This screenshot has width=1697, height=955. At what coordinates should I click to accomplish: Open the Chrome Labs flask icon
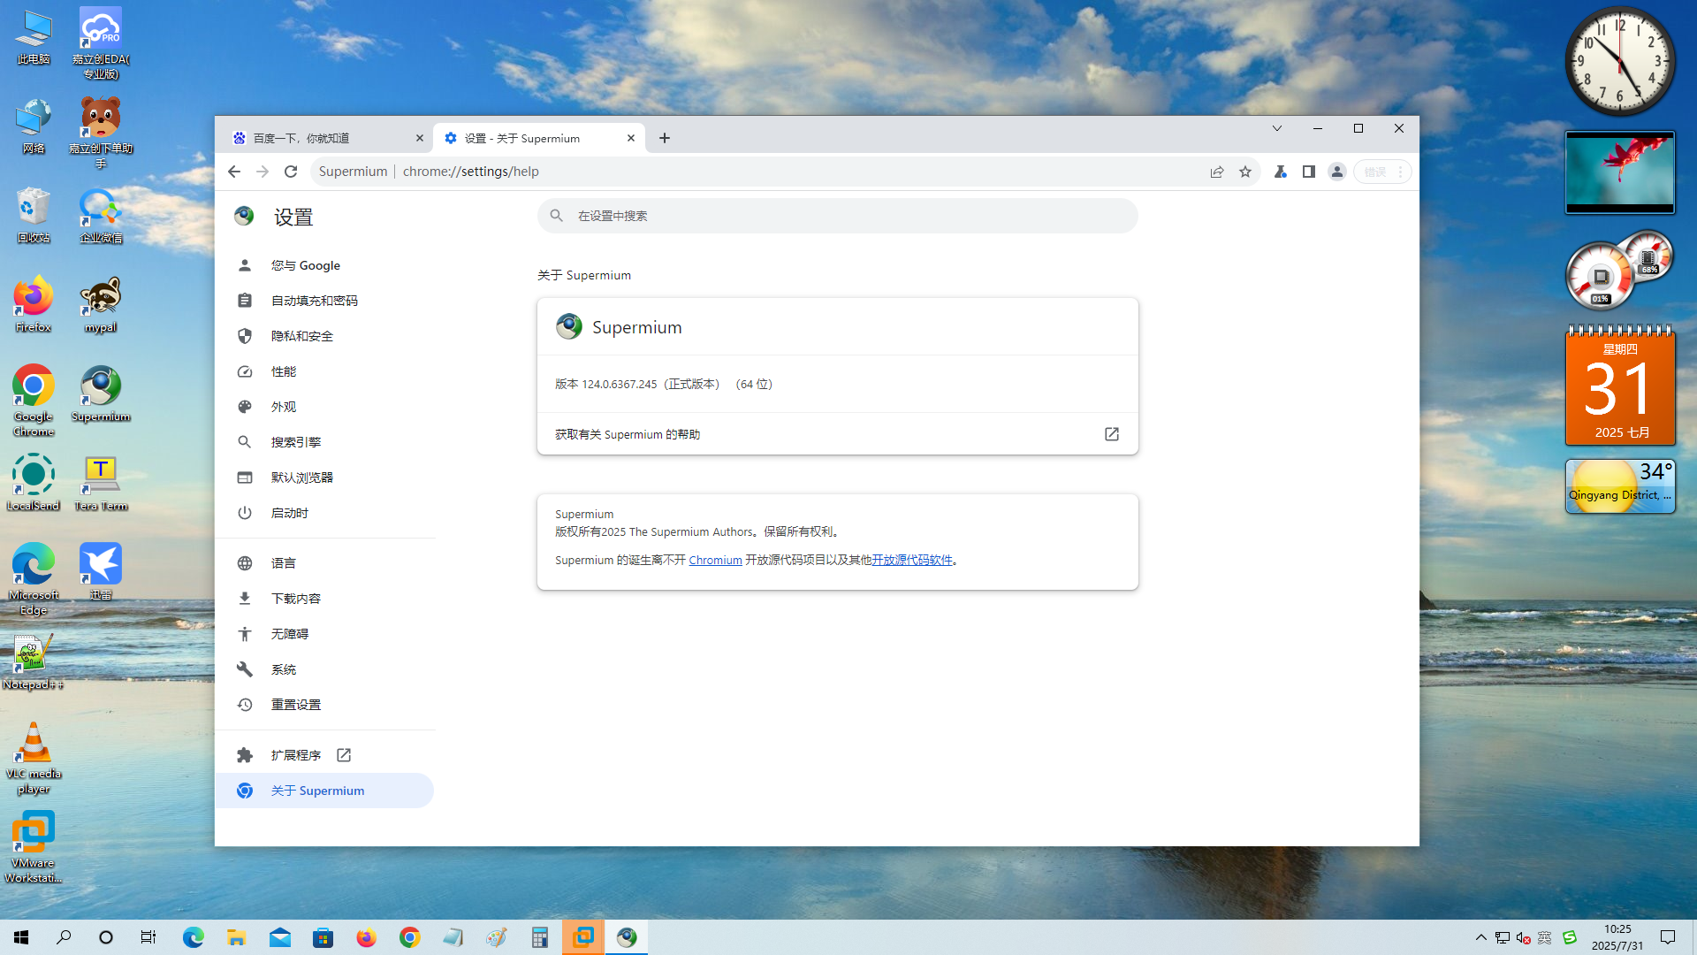point(1280,172)
